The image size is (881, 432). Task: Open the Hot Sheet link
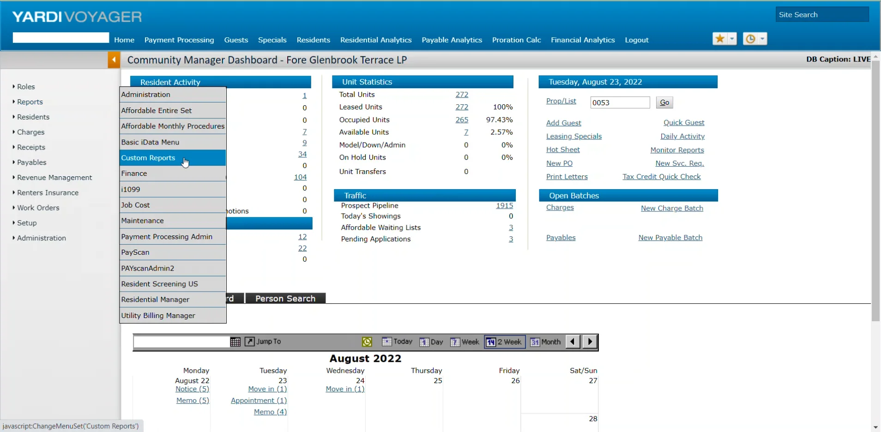click(563, 150)
